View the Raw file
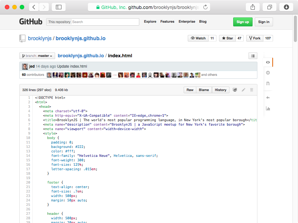Image resolution: width=298 pixels, height=223 pixels. (x=190, y=90)
